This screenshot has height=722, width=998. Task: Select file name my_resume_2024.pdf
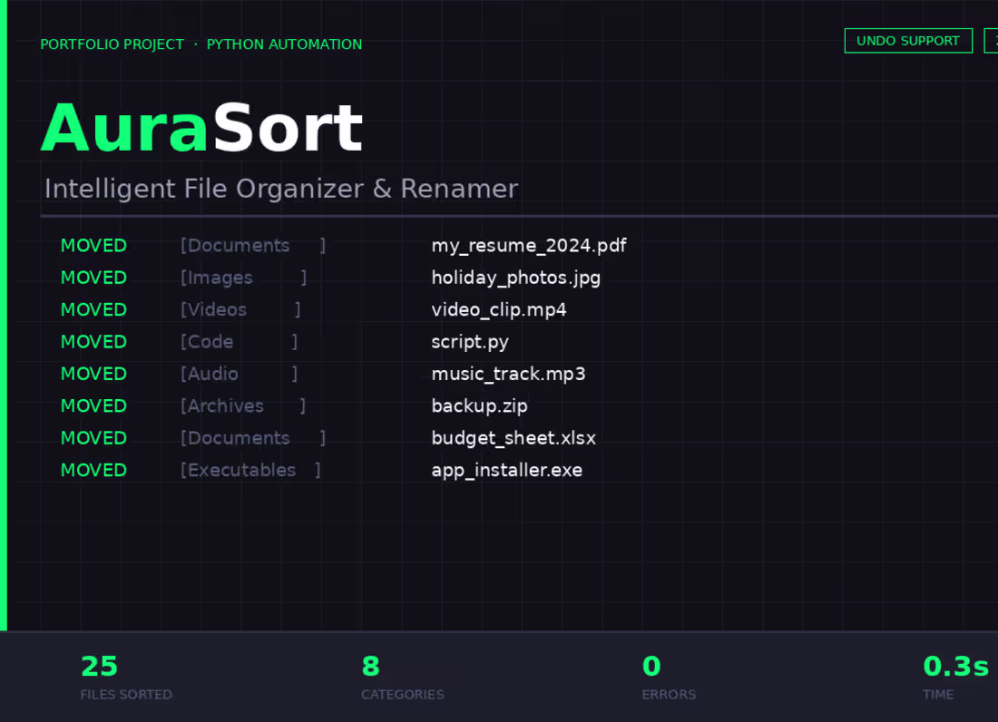[x=528, y=246]
